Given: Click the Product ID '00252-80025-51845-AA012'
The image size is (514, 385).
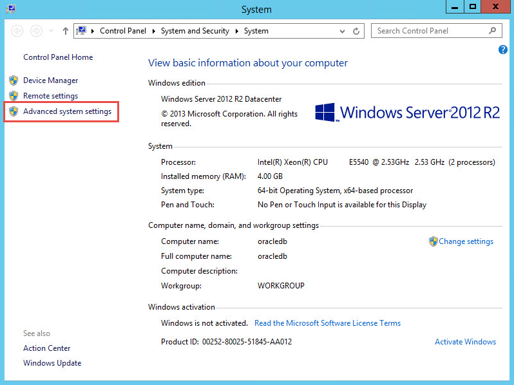Looking at the screenshot, I should click(x=247, y=342).
